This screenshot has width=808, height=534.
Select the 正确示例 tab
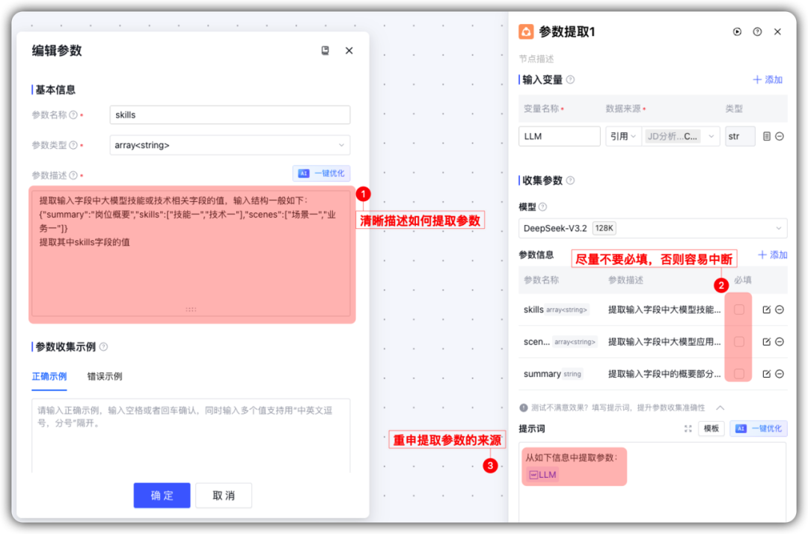(49, 376)
